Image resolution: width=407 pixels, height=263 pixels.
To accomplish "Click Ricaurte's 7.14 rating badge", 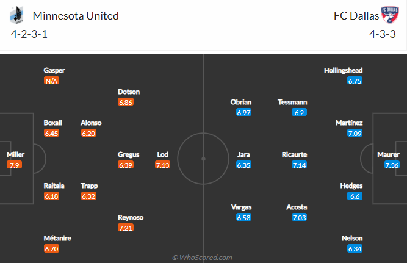I will tap(299, 165).
